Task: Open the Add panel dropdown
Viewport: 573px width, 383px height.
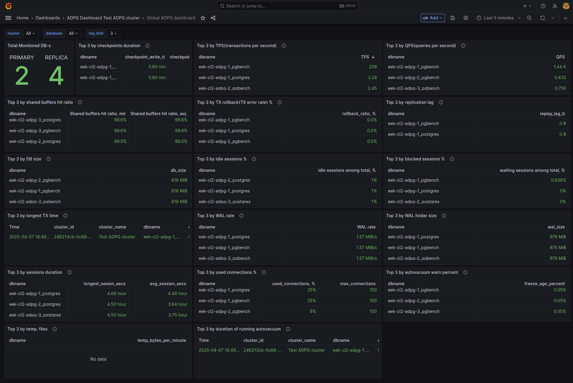Action: coord(433,18)
